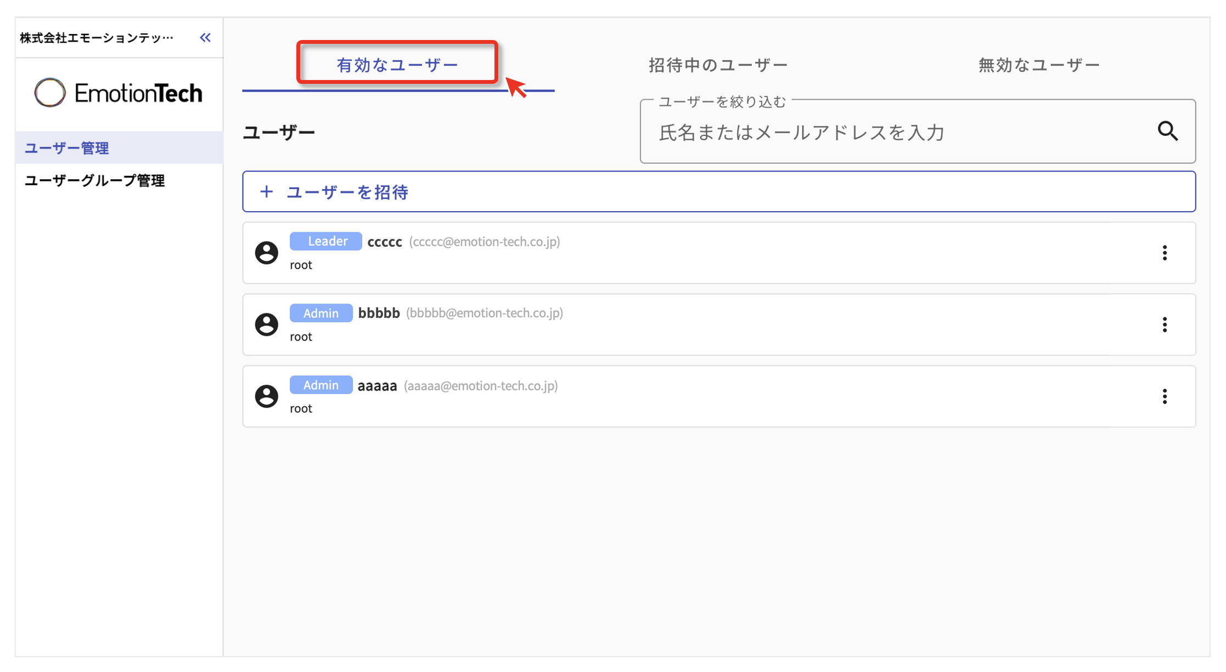1226x672 pixels.
Task: Open three-dot menu for ccccc user
Action: (1164, 253)
